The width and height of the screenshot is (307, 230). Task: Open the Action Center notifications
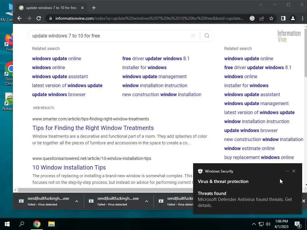[x=298, y=224]
